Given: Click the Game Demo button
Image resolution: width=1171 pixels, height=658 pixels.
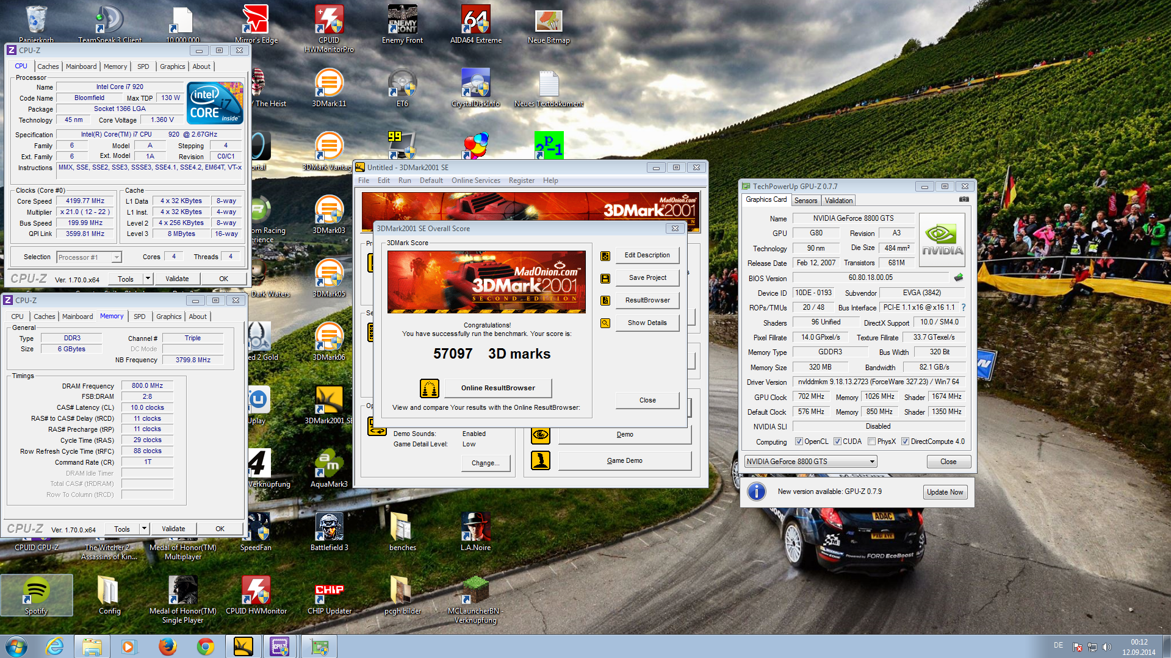Looking at the screenshot, I should pyautogui.click(x=624, y=461).
